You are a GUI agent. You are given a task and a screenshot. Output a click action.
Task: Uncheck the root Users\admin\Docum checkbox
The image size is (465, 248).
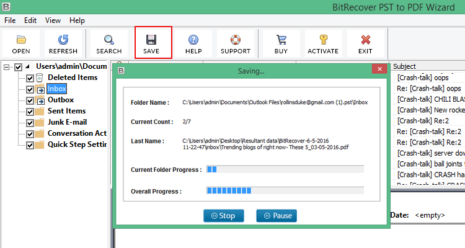point(18,67)
